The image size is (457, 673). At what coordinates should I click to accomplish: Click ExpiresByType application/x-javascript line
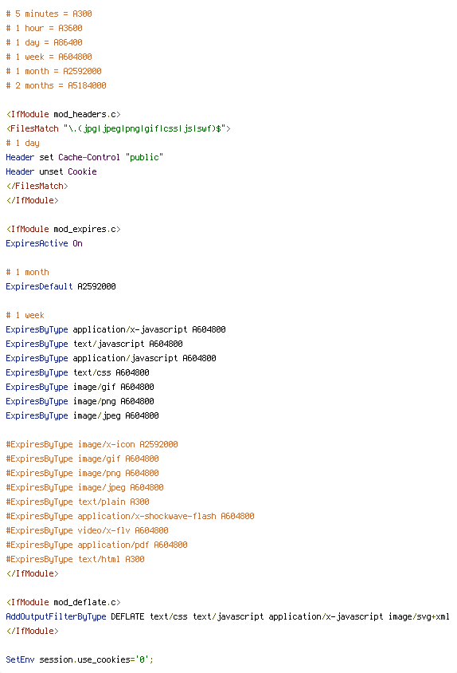pyautogui.click(x=115, y=329)
